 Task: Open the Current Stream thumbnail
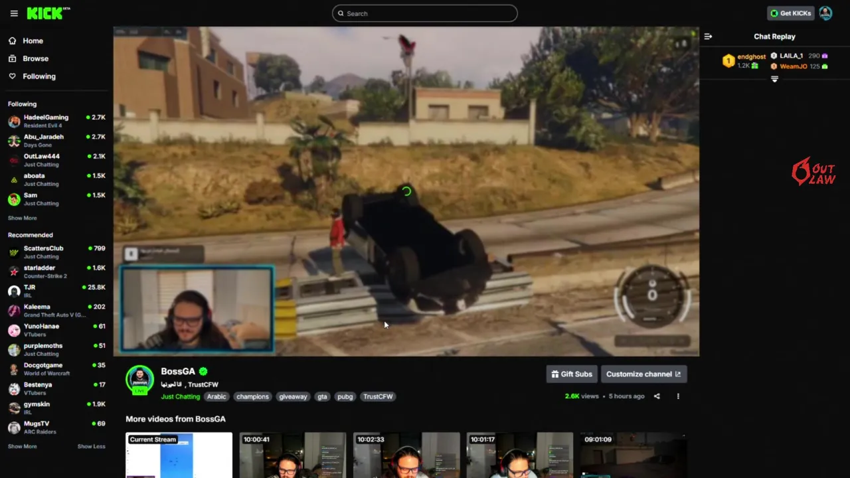tap(179, 455)
